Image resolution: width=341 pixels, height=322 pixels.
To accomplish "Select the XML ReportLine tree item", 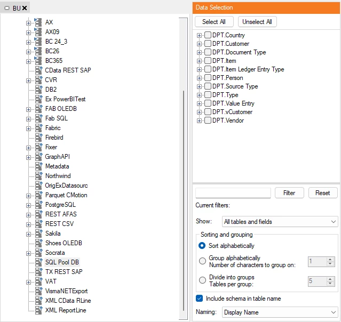I will pos(66,310).
